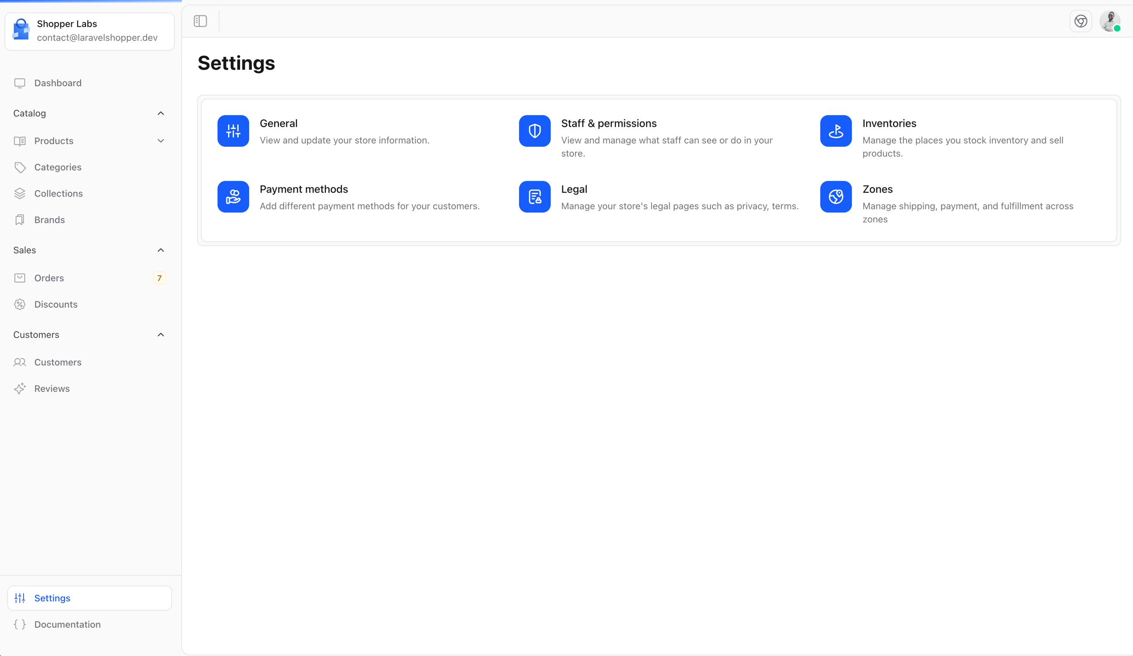Image resolution: width=1133 pixels, height=656 pixels.
Task: Click the Orders envelope icon
Action: point(19,278)
